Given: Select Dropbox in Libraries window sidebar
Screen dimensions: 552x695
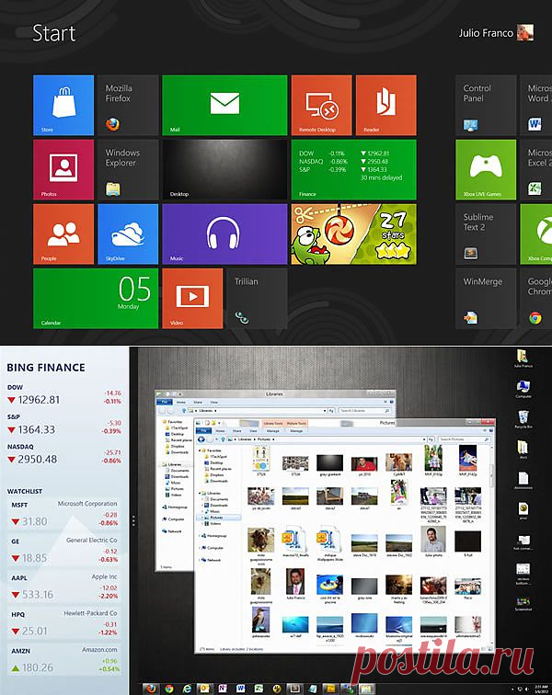Looking at the screenshot, I should (178, 447).
